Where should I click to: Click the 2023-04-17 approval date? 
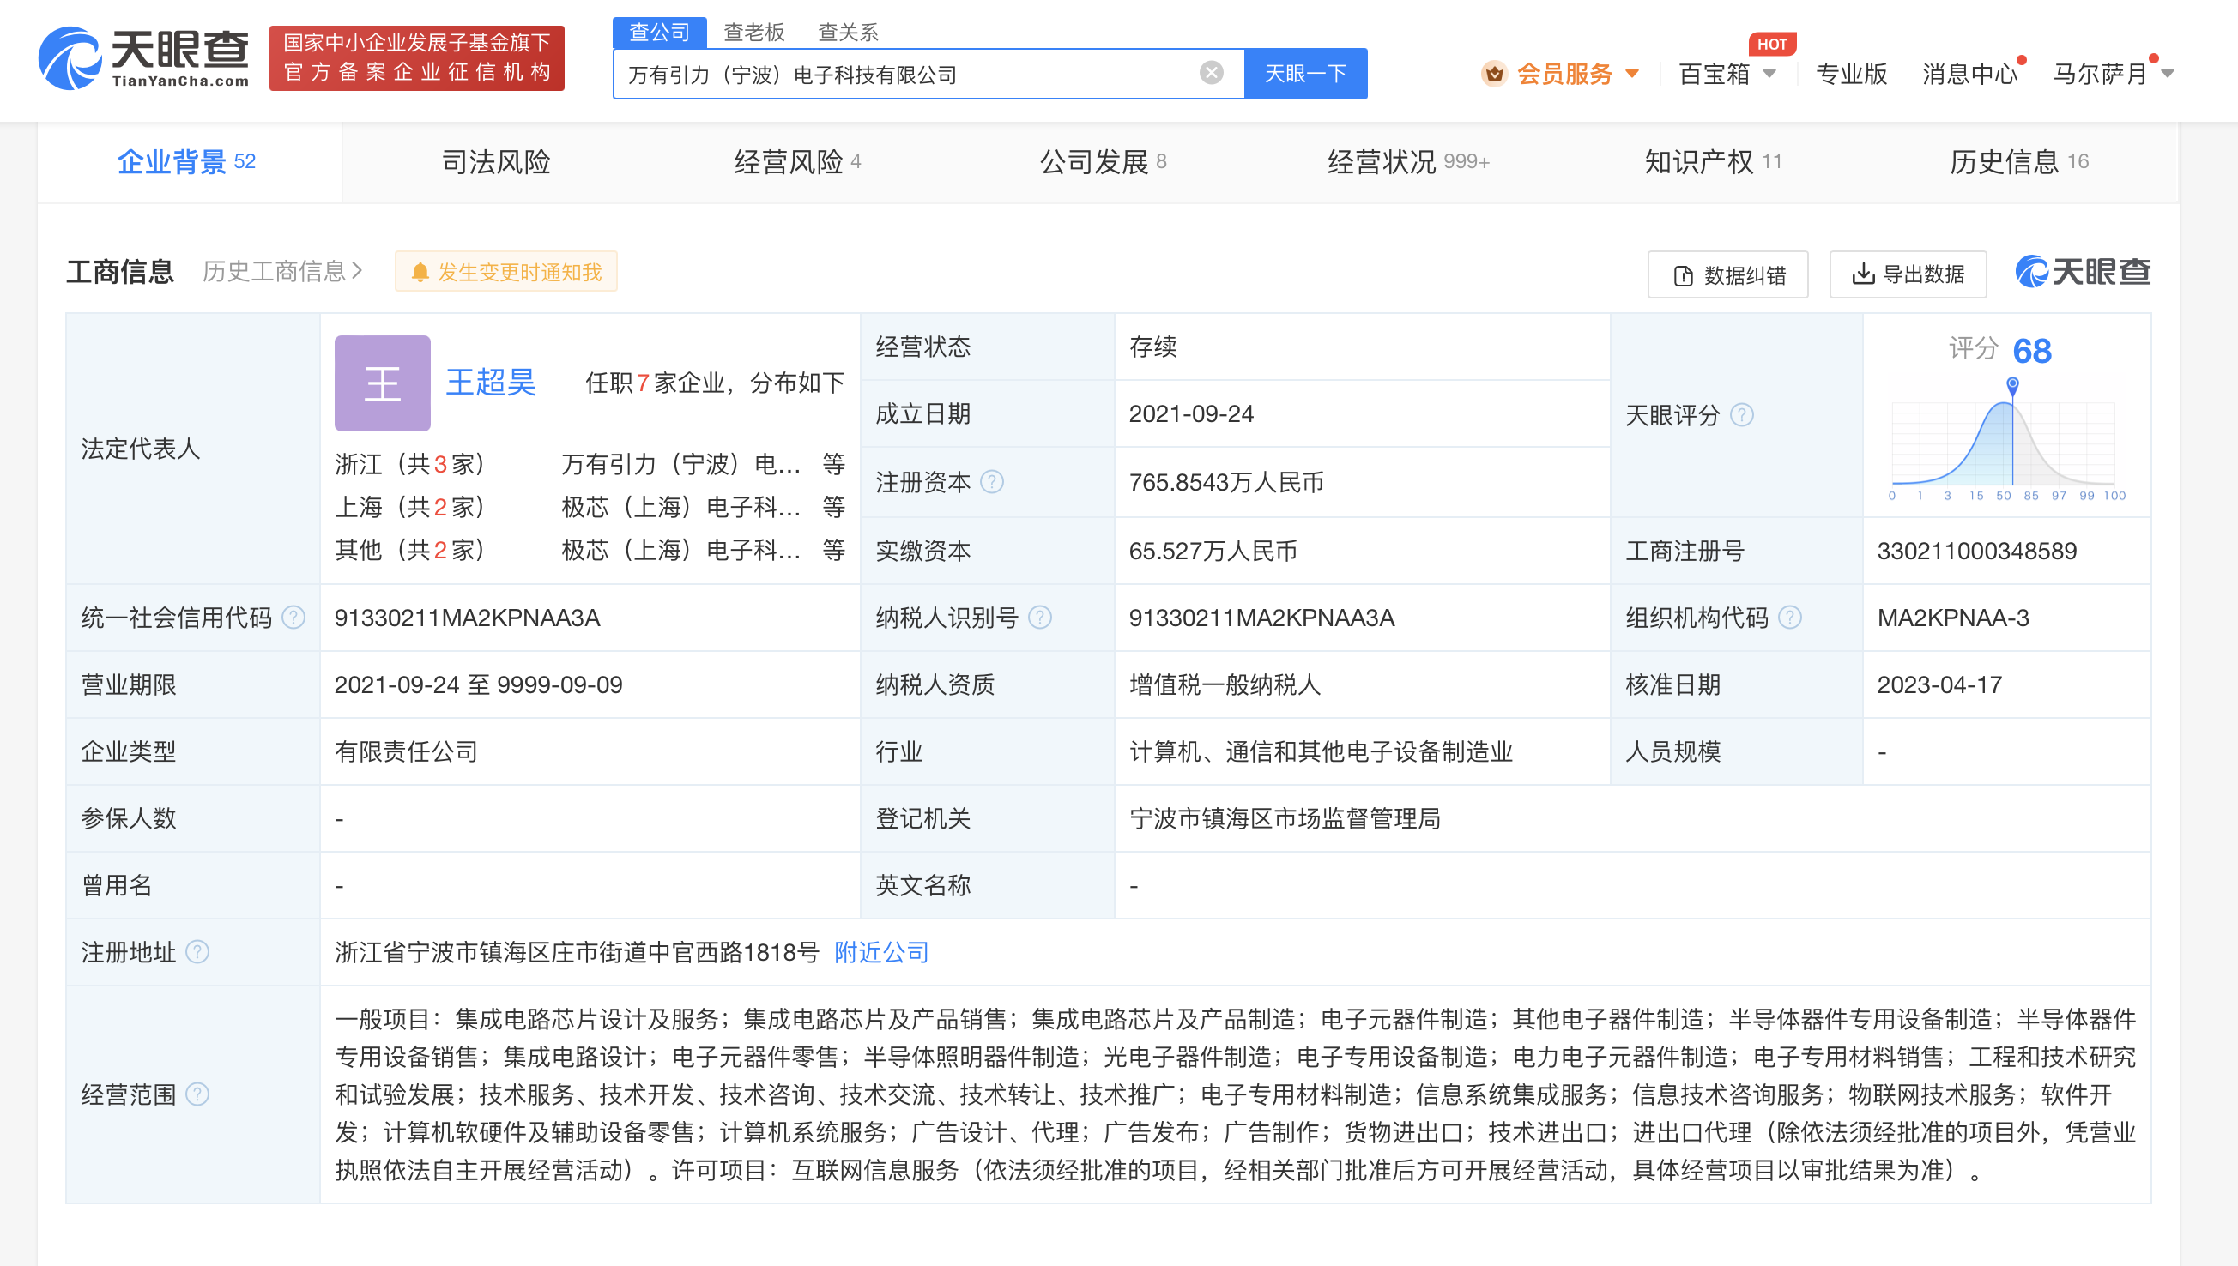click(x=1939, y=684)
